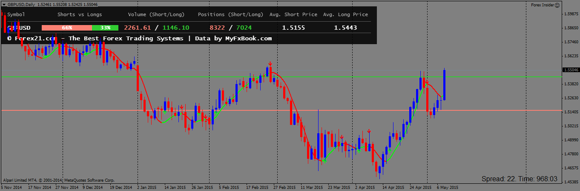Viewport: 580px width, 191px height.
Task: Click the Forex Insider expert label
Action: [x=543, y=4]
